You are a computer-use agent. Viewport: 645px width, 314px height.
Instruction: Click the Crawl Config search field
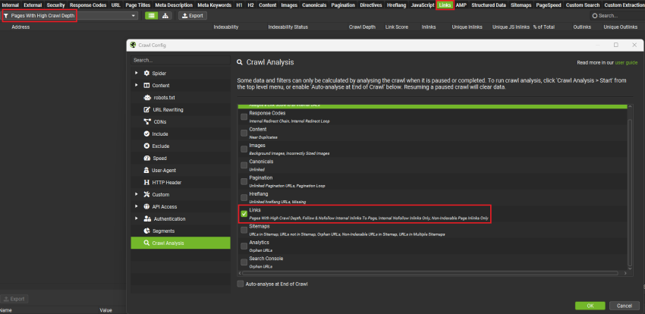pos(181,60)
